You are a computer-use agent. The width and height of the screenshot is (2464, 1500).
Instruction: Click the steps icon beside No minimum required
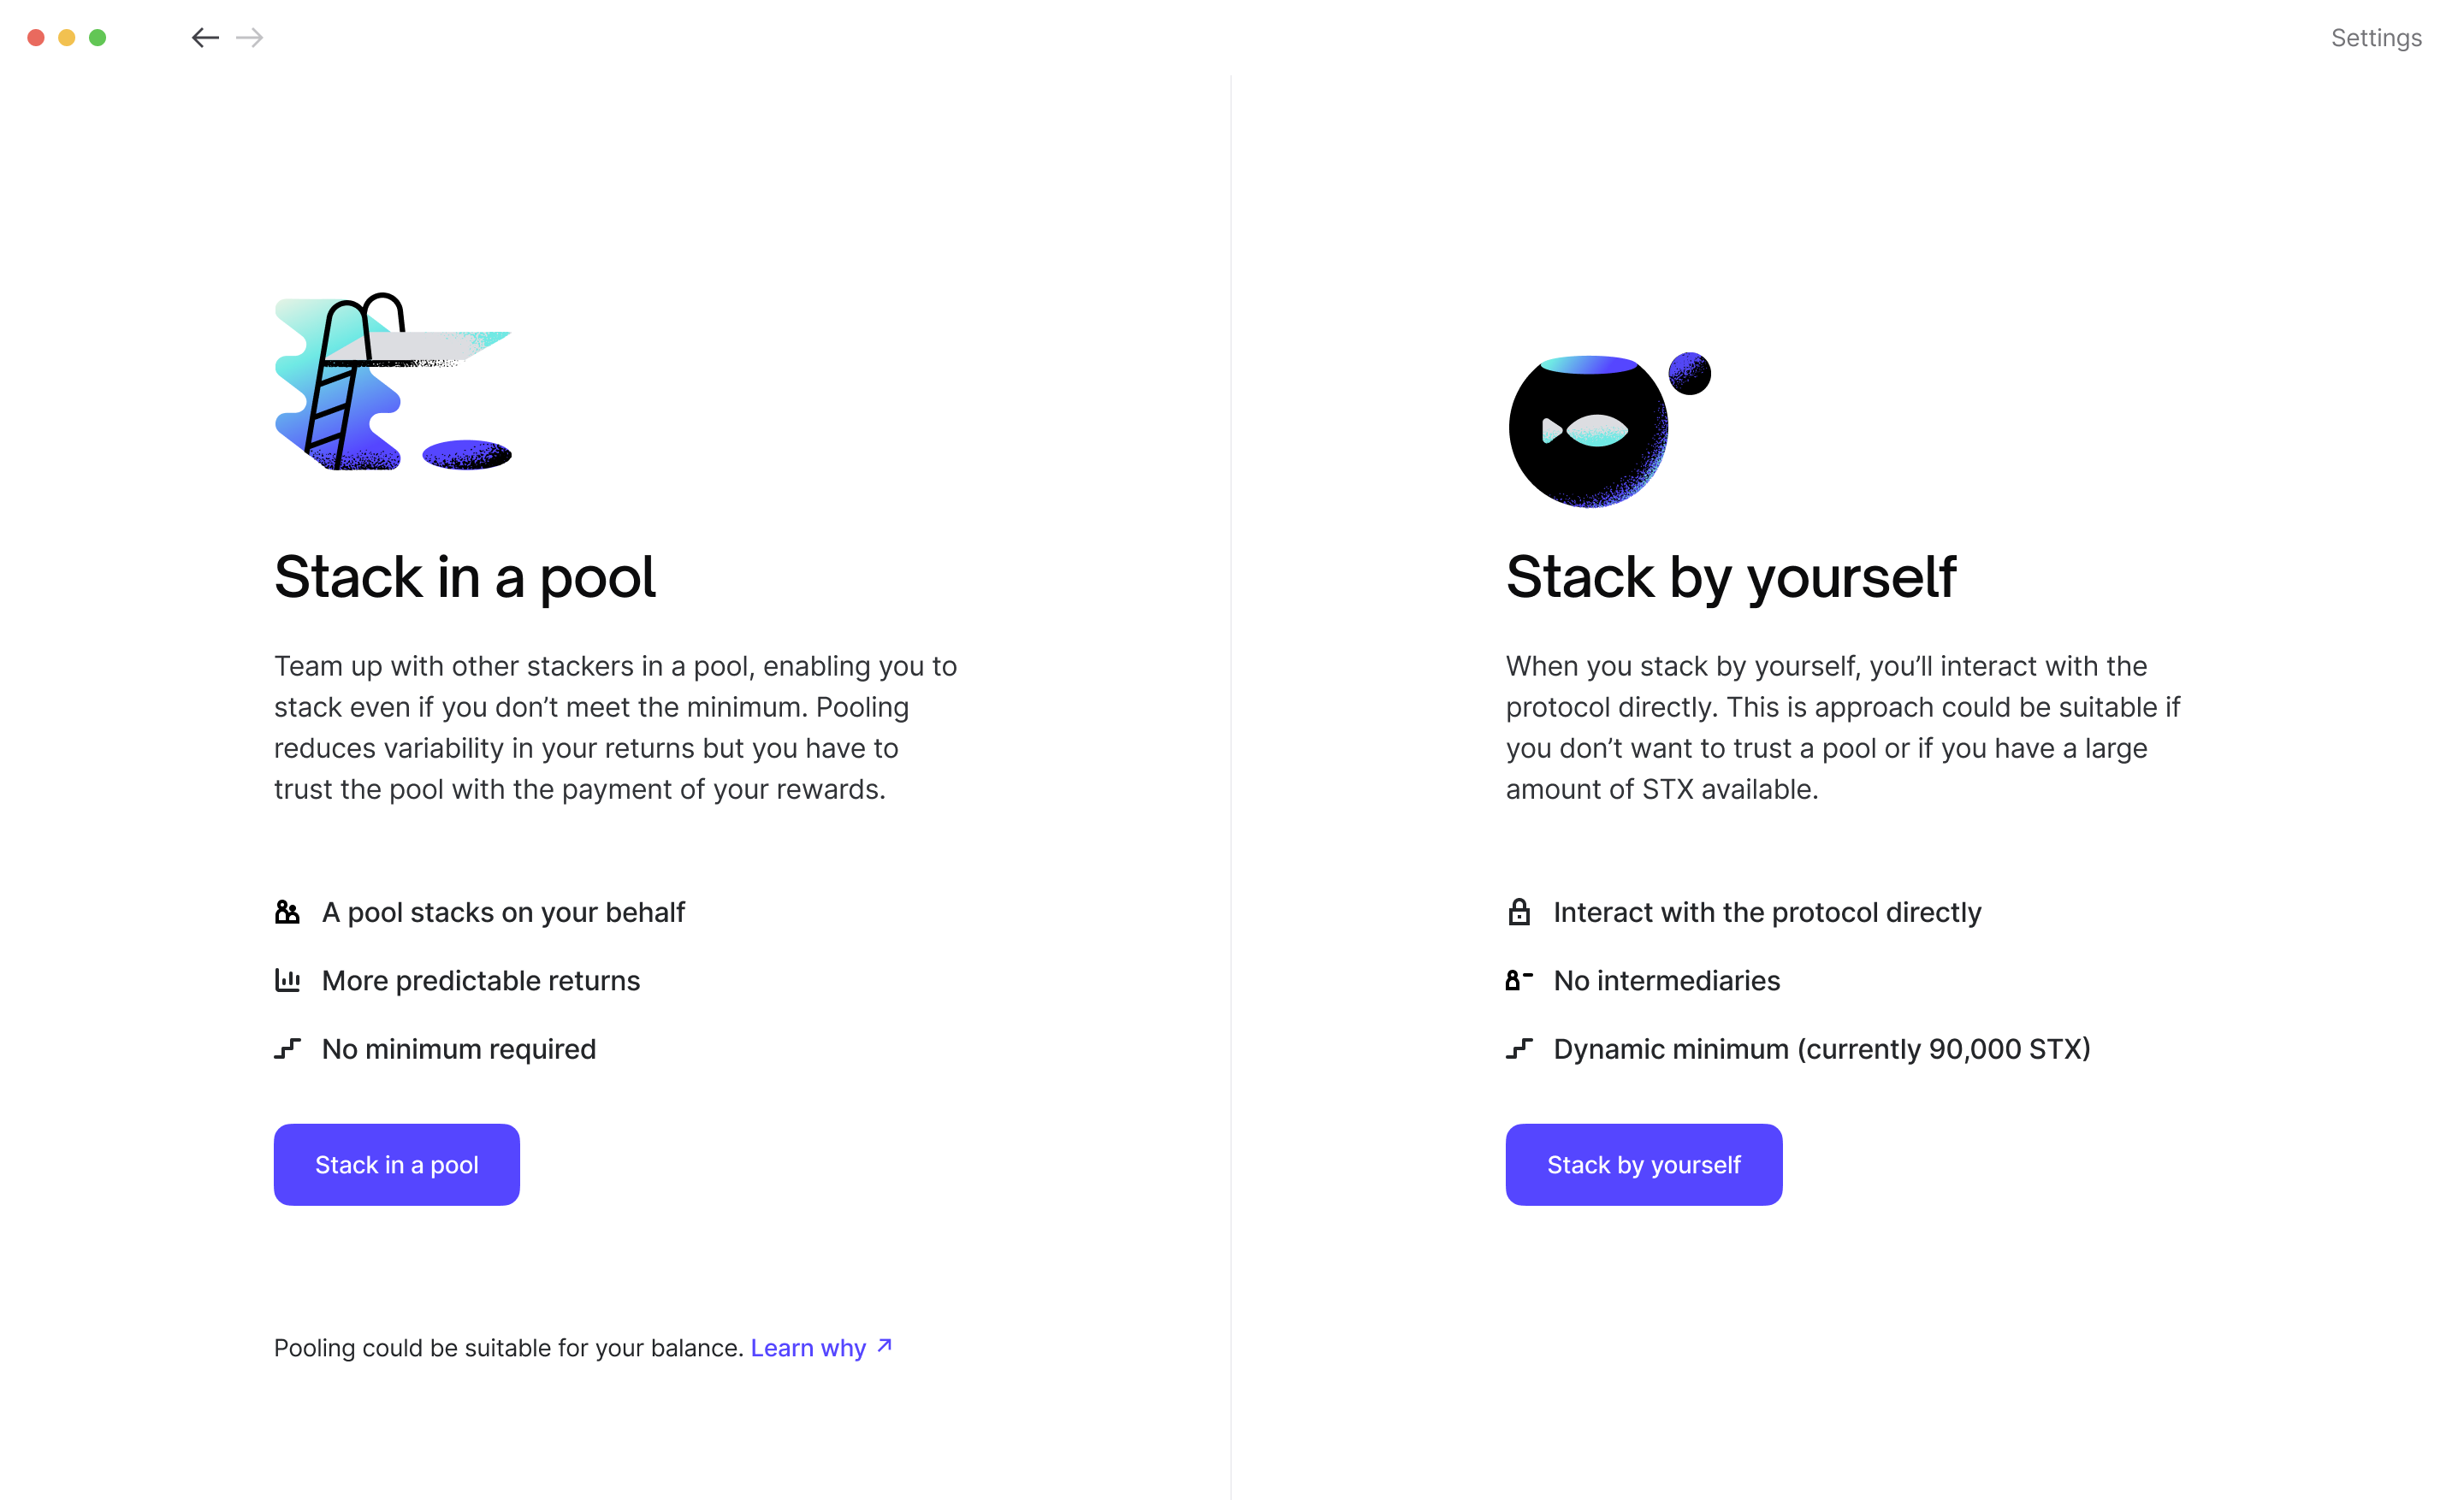coord(287,1048)
